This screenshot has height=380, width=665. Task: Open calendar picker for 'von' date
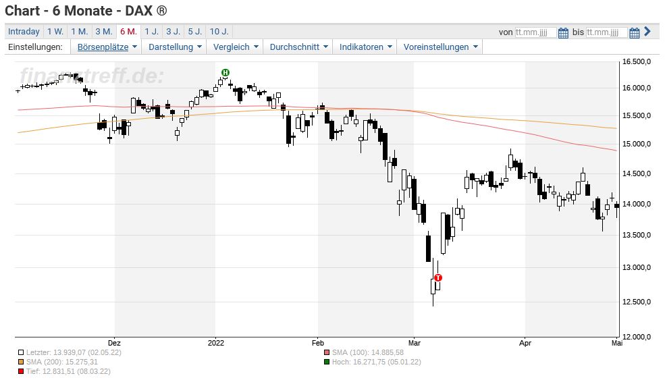(563, 32)
